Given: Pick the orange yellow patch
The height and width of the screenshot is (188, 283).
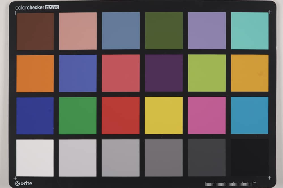Looking at the screenshot, I should click(250, 73).
